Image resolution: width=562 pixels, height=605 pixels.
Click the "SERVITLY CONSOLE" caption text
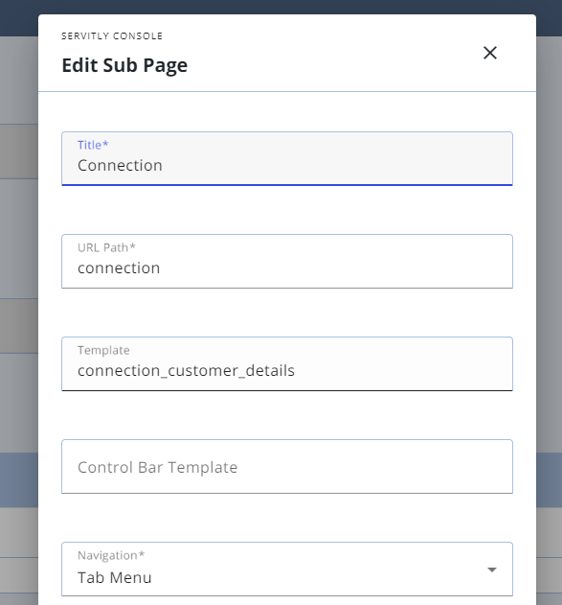click(x=112, y=35)
